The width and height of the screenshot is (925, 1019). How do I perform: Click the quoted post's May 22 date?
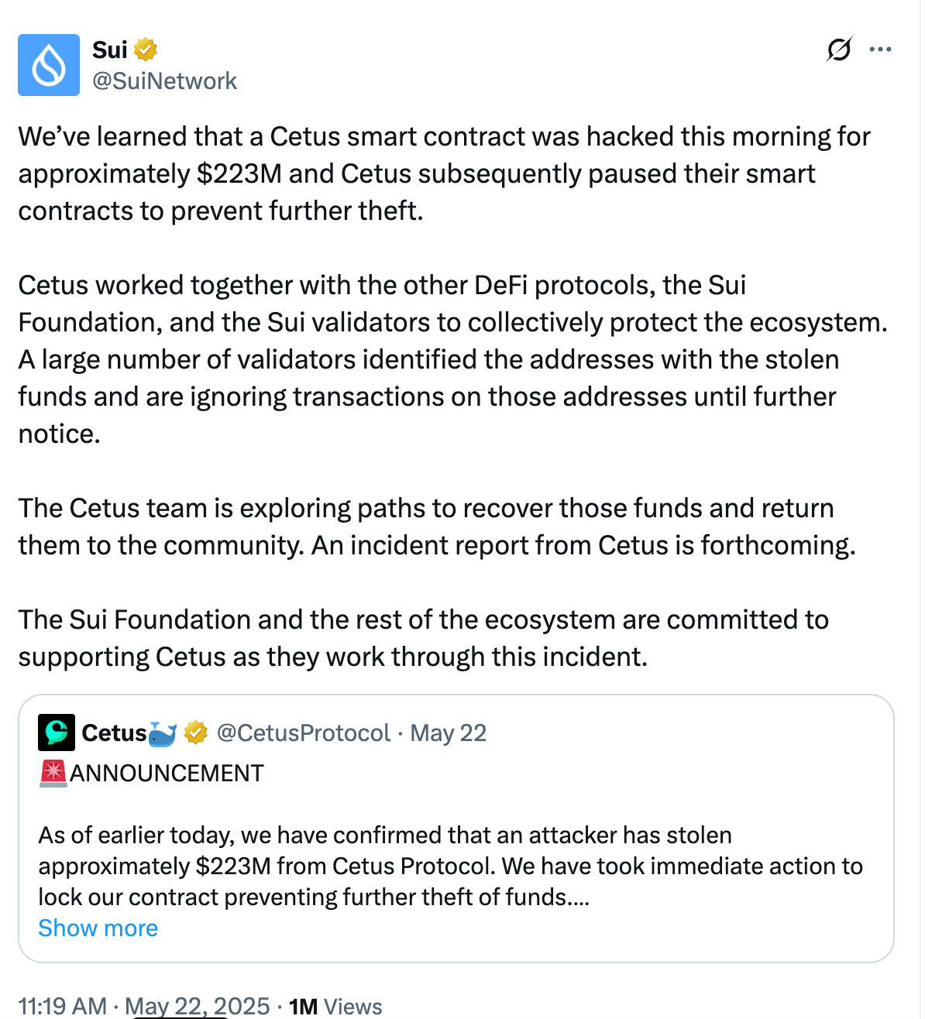(x=448, y=733)
